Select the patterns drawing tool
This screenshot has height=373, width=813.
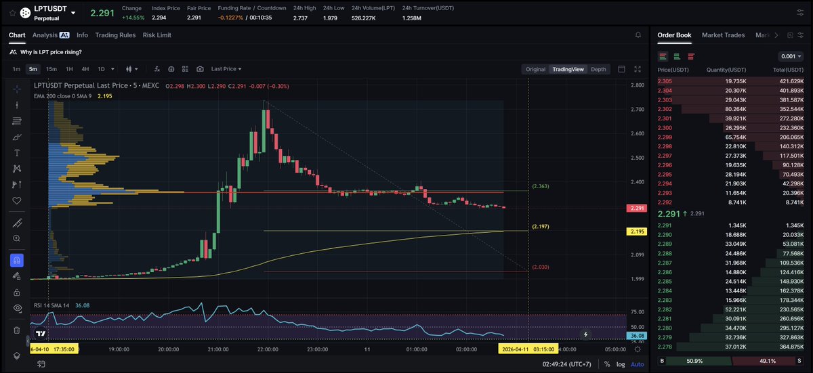coord(17,169)
